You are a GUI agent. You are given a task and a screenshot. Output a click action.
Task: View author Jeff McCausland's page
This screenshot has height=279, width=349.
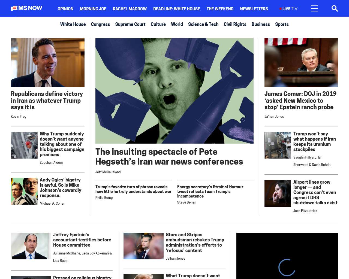108,172
